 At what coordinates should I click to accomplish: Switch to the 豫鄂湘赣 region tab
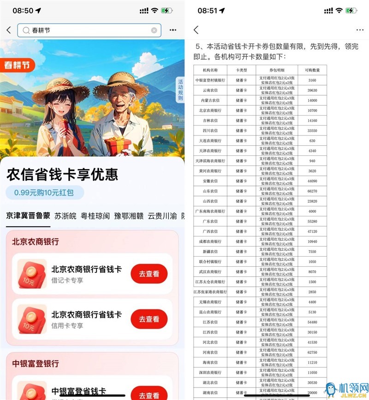[129, 216]
